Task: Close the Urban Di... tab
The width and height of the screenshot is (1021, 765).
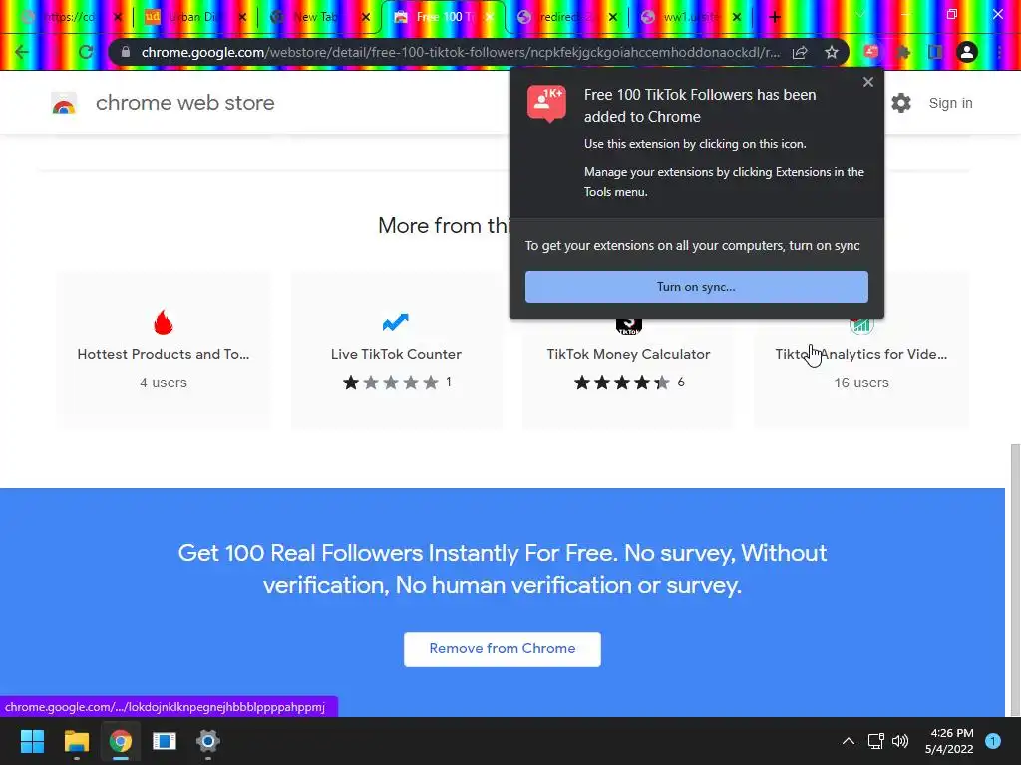Action: (x=242, y=17)
